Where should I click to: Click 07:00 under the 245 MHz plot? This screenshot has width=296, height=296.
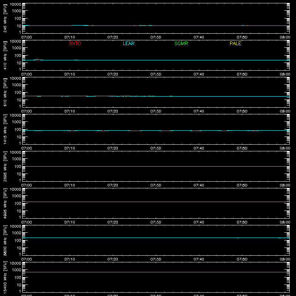26,37
